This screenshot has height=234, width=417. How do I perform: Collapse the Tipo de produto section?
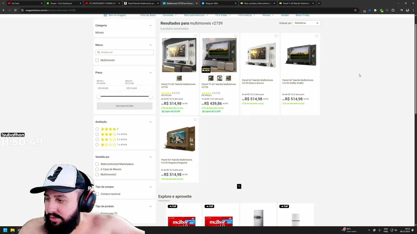151,206
